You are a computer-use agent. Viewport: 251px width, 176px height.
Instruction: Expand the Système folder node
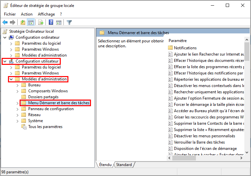[18, 121]
